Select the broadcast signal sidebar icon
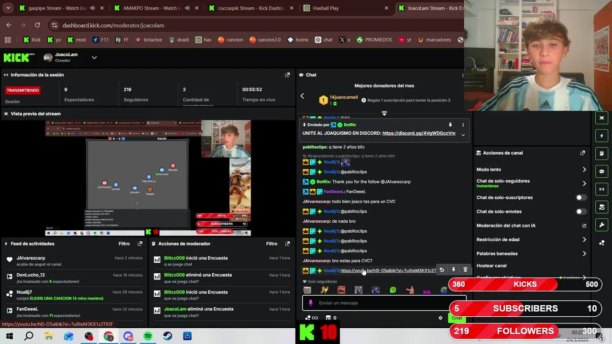 [601, 189]
